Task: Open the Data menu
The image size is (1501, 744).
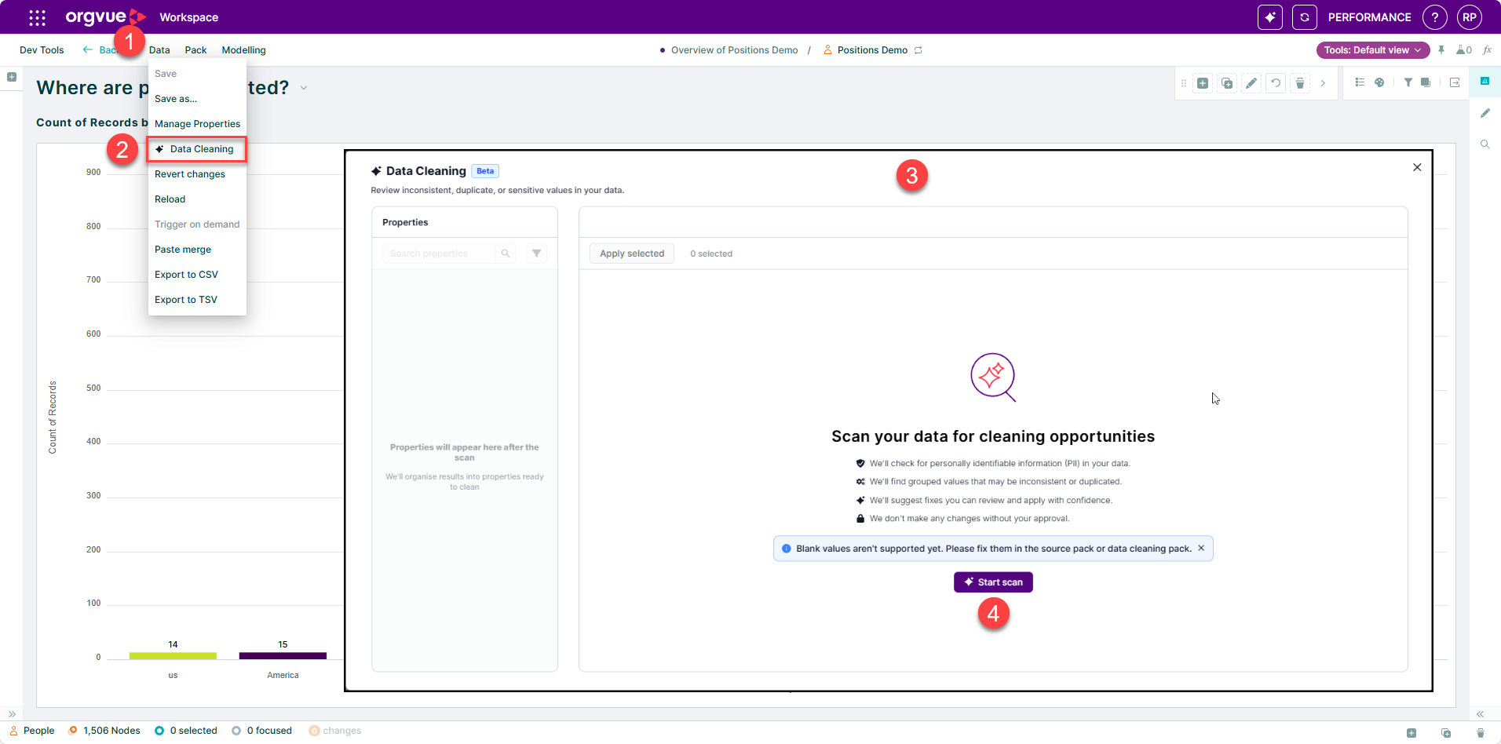Action: click(x=159, y=50)
